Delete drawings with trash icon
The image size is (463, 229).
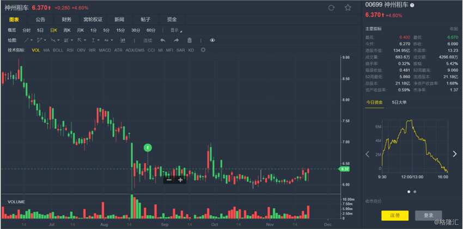[x=190, y=40]
